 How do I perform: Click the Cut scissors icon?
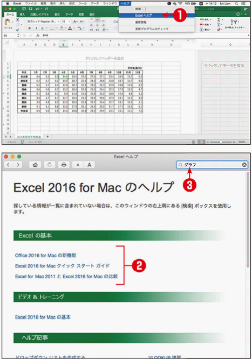pyautogui.click(x=18, y=20)
